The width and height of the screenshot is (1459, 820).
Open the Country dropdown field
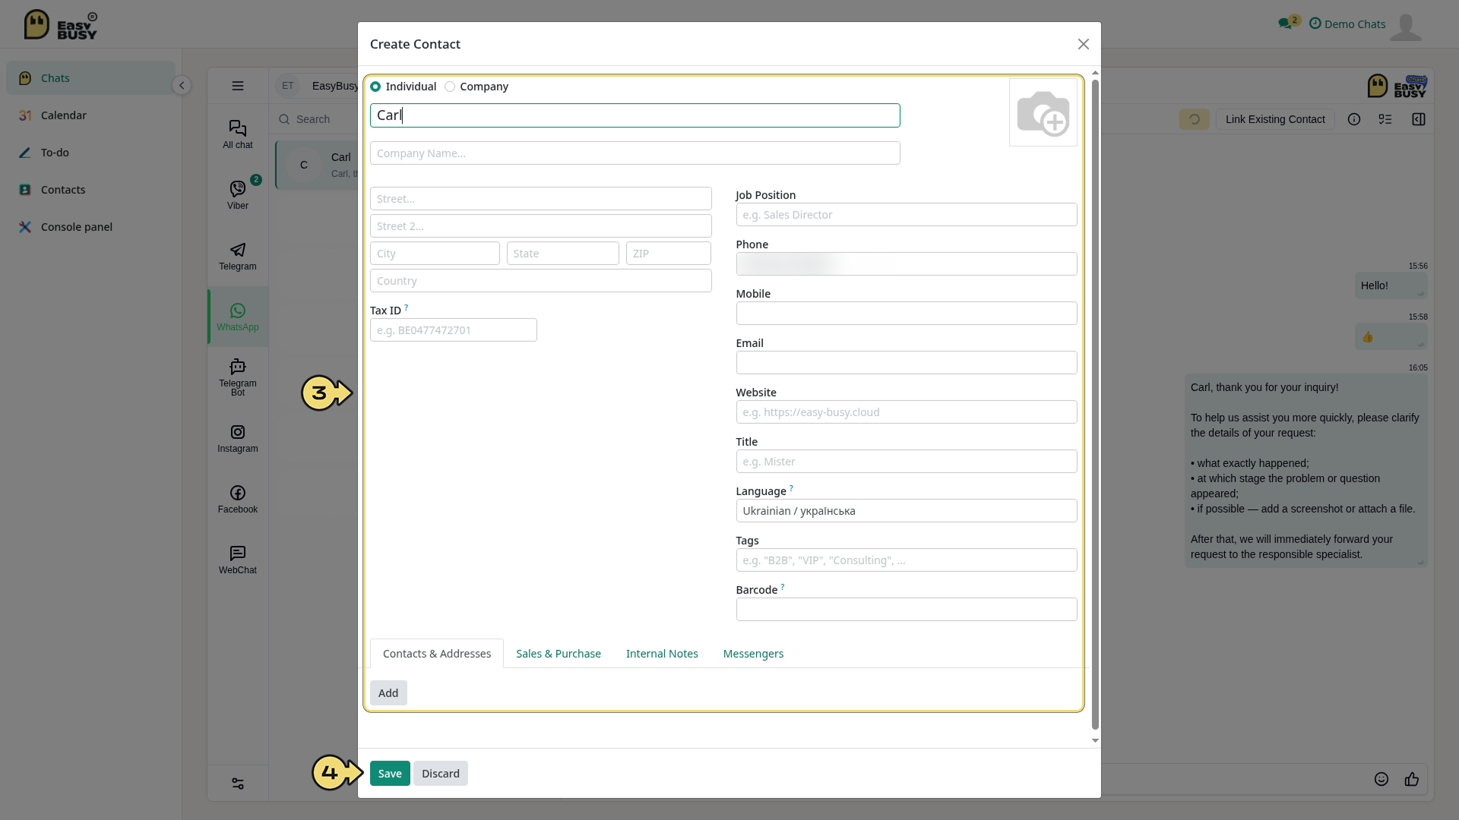point(541,280)
